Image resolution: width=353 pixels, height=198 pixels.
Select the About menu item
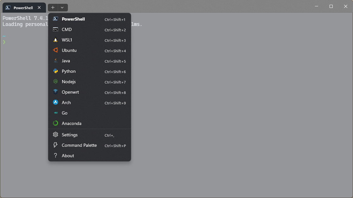[68, 156]
